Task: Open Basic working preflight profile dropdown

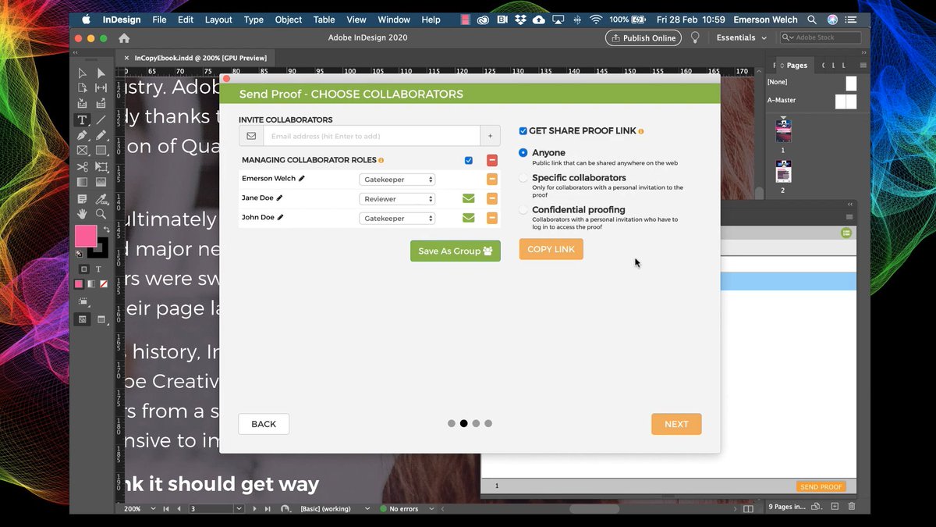Action: pyautogui.click(x=367, y=508)
